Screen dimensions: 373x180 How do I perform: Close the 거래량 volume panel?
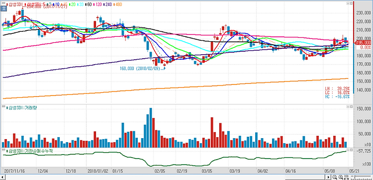click(351, 107)
